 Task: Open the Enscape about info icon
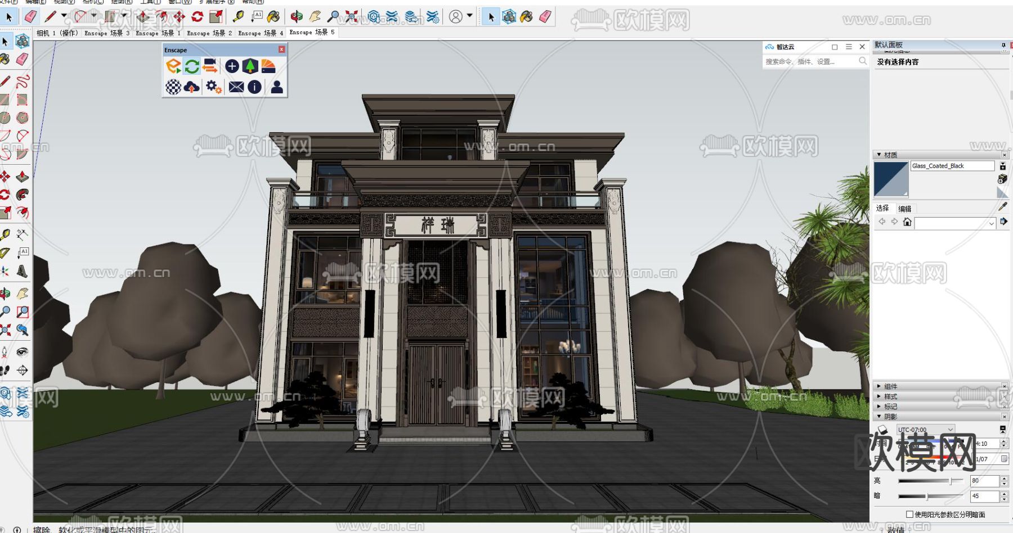click(254, 87)
